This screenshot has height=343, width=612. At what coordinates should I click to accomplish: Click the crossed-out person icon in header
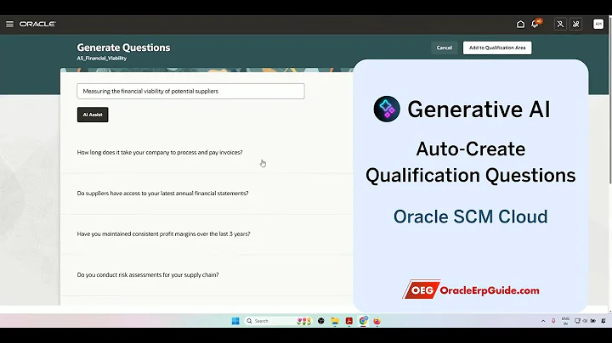[560, 24]
